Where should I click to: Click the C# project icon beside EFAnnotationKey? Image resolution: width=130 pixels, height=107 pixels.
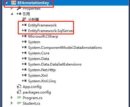tap(13, 3)
